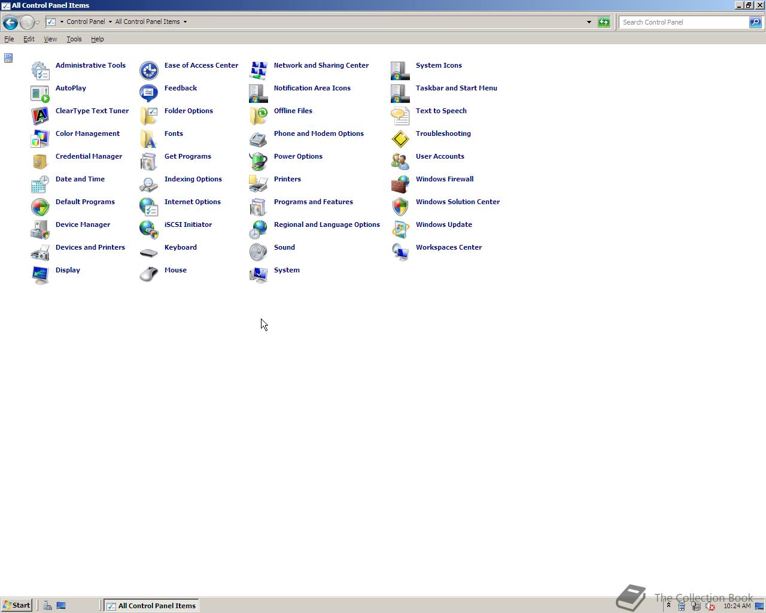This screenshot has width=766, height=613.
Task: Open the Notification Area Icons link
Action: (x=312, y=88)
